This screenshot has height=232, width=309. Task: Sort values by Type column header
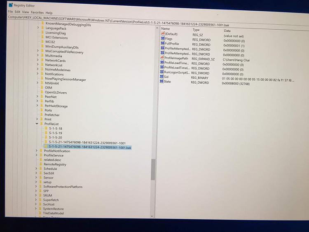pyautogui.click(x=196, y=30)
